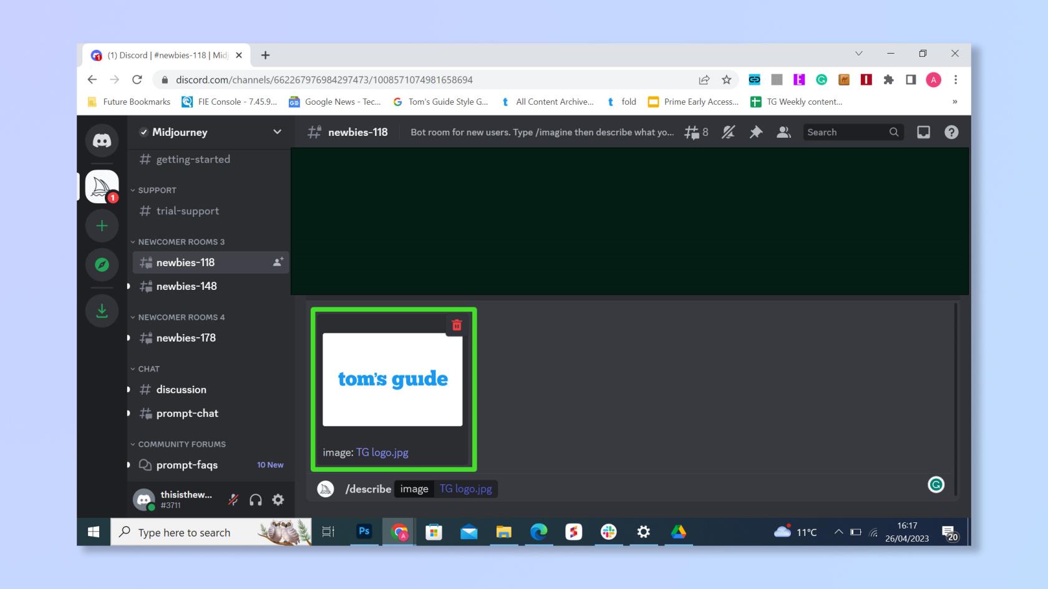Screen dimensions: 1048x589
Task: Show more bookmarks chevron
Action: [954, 102]
